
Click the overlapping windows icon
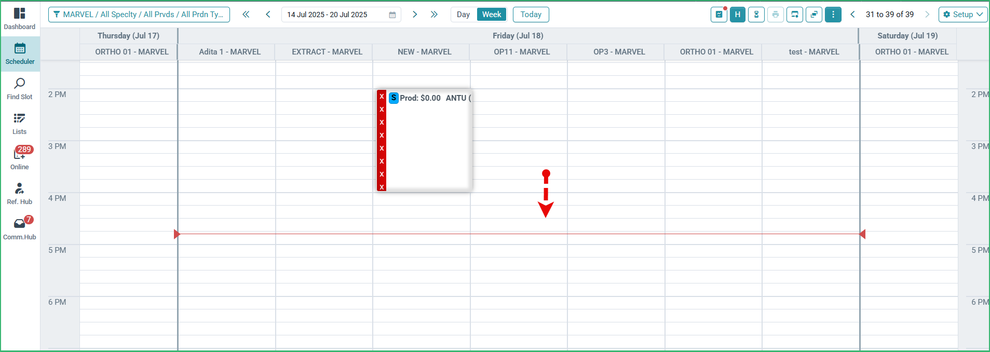coord(814,15)
